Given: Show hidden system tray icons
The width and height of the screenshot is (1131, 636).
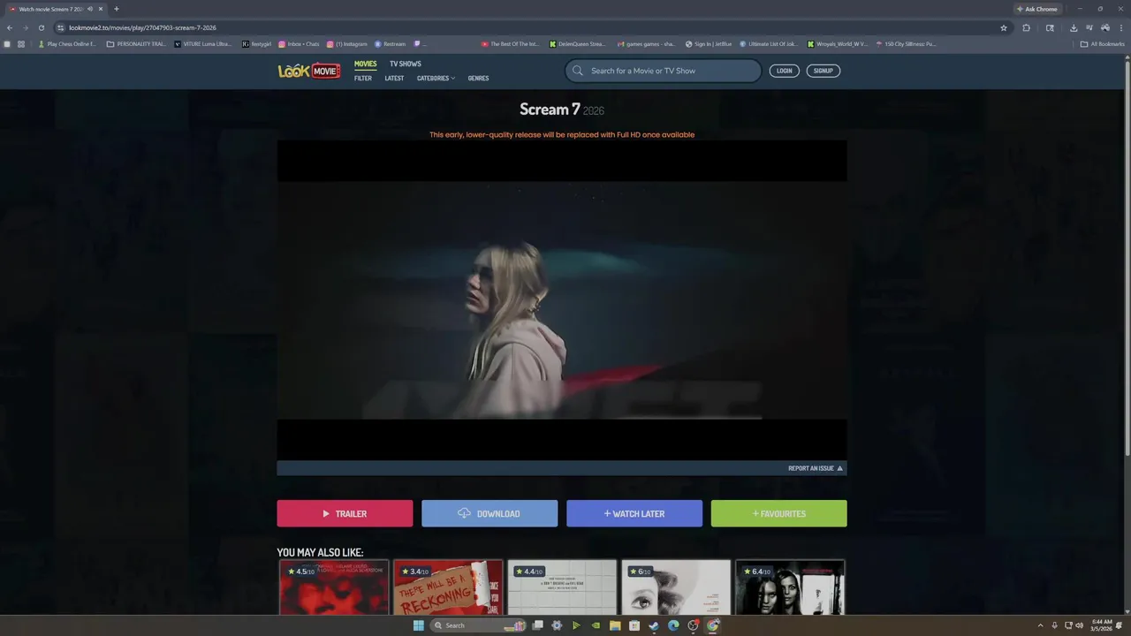Looking at the screenshot, I should click(x=1040, y=625).
